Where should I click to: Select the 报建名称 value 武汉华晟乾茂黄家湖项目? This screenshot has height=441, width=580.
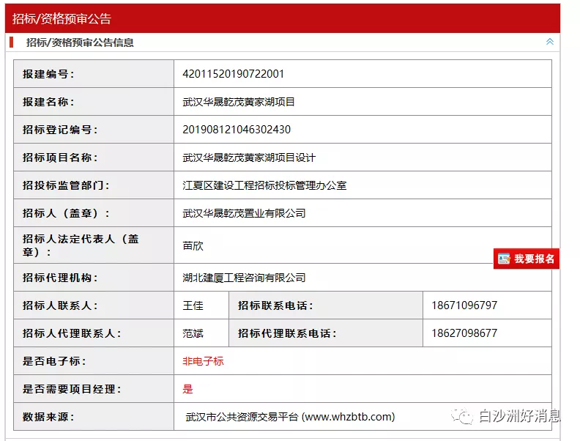coord(239,102)
